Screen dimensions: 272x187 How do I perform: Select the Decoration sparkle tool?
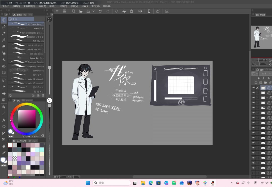coord(4,60)
